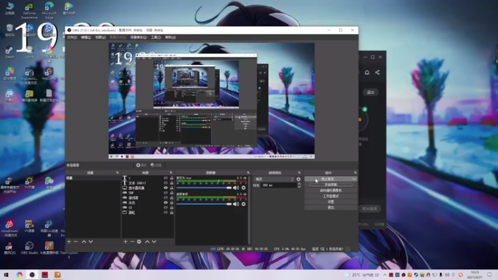
Task: Toggle visibility of source named 1
Action: pos(166,178)
